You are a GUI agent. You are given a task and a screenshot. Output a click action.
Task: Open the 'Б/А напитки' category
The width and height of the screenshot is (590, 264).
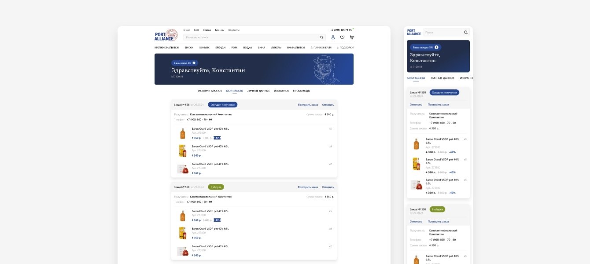pyautogui.click(x=296, y=48)
